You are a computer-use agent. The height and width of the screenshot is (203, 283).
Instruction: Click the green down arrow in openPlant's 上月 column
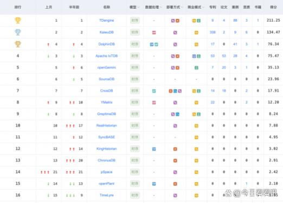tap(48, 184)
